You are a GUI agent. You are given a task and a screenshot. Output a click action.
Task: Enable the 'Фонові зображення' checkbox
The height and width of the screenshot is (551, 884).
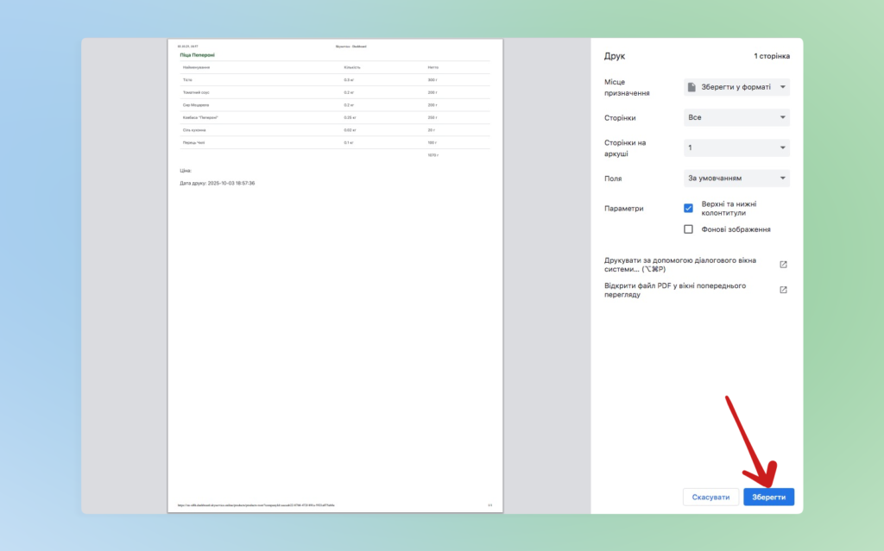688,229
